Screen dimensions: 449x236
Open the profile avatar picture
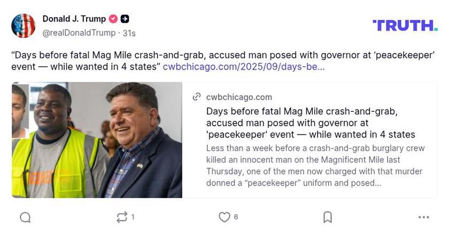(24, 26)
